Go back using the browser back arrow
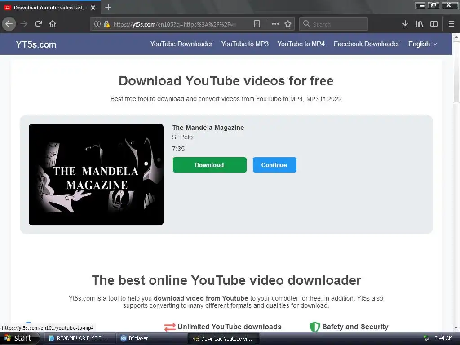Image resolution: width=460 pixels, height=345 pixels. [9, 24]
